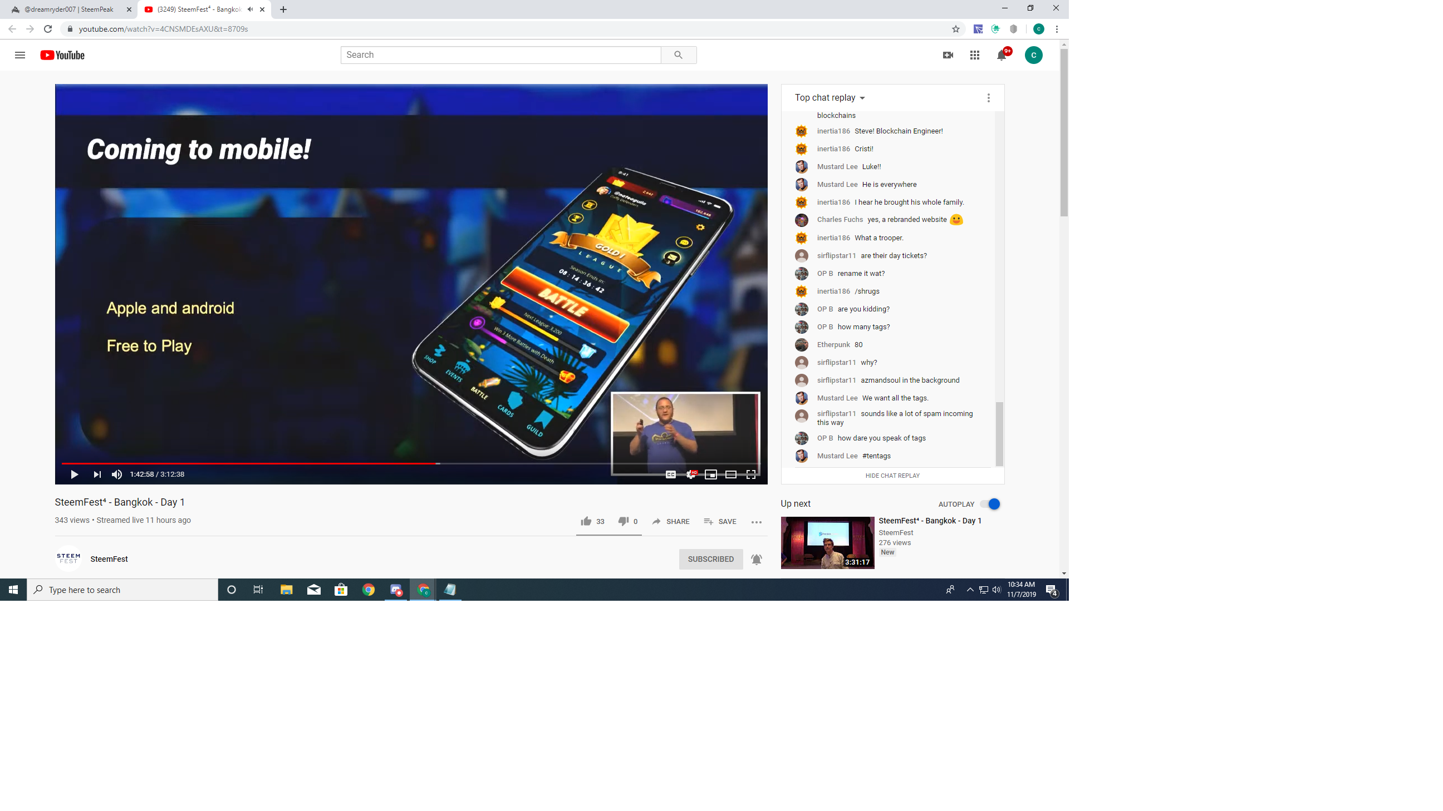Save the video to a playlist
Screen dimensions: 1443x811
pyautogui.click(x=720, y=521)
